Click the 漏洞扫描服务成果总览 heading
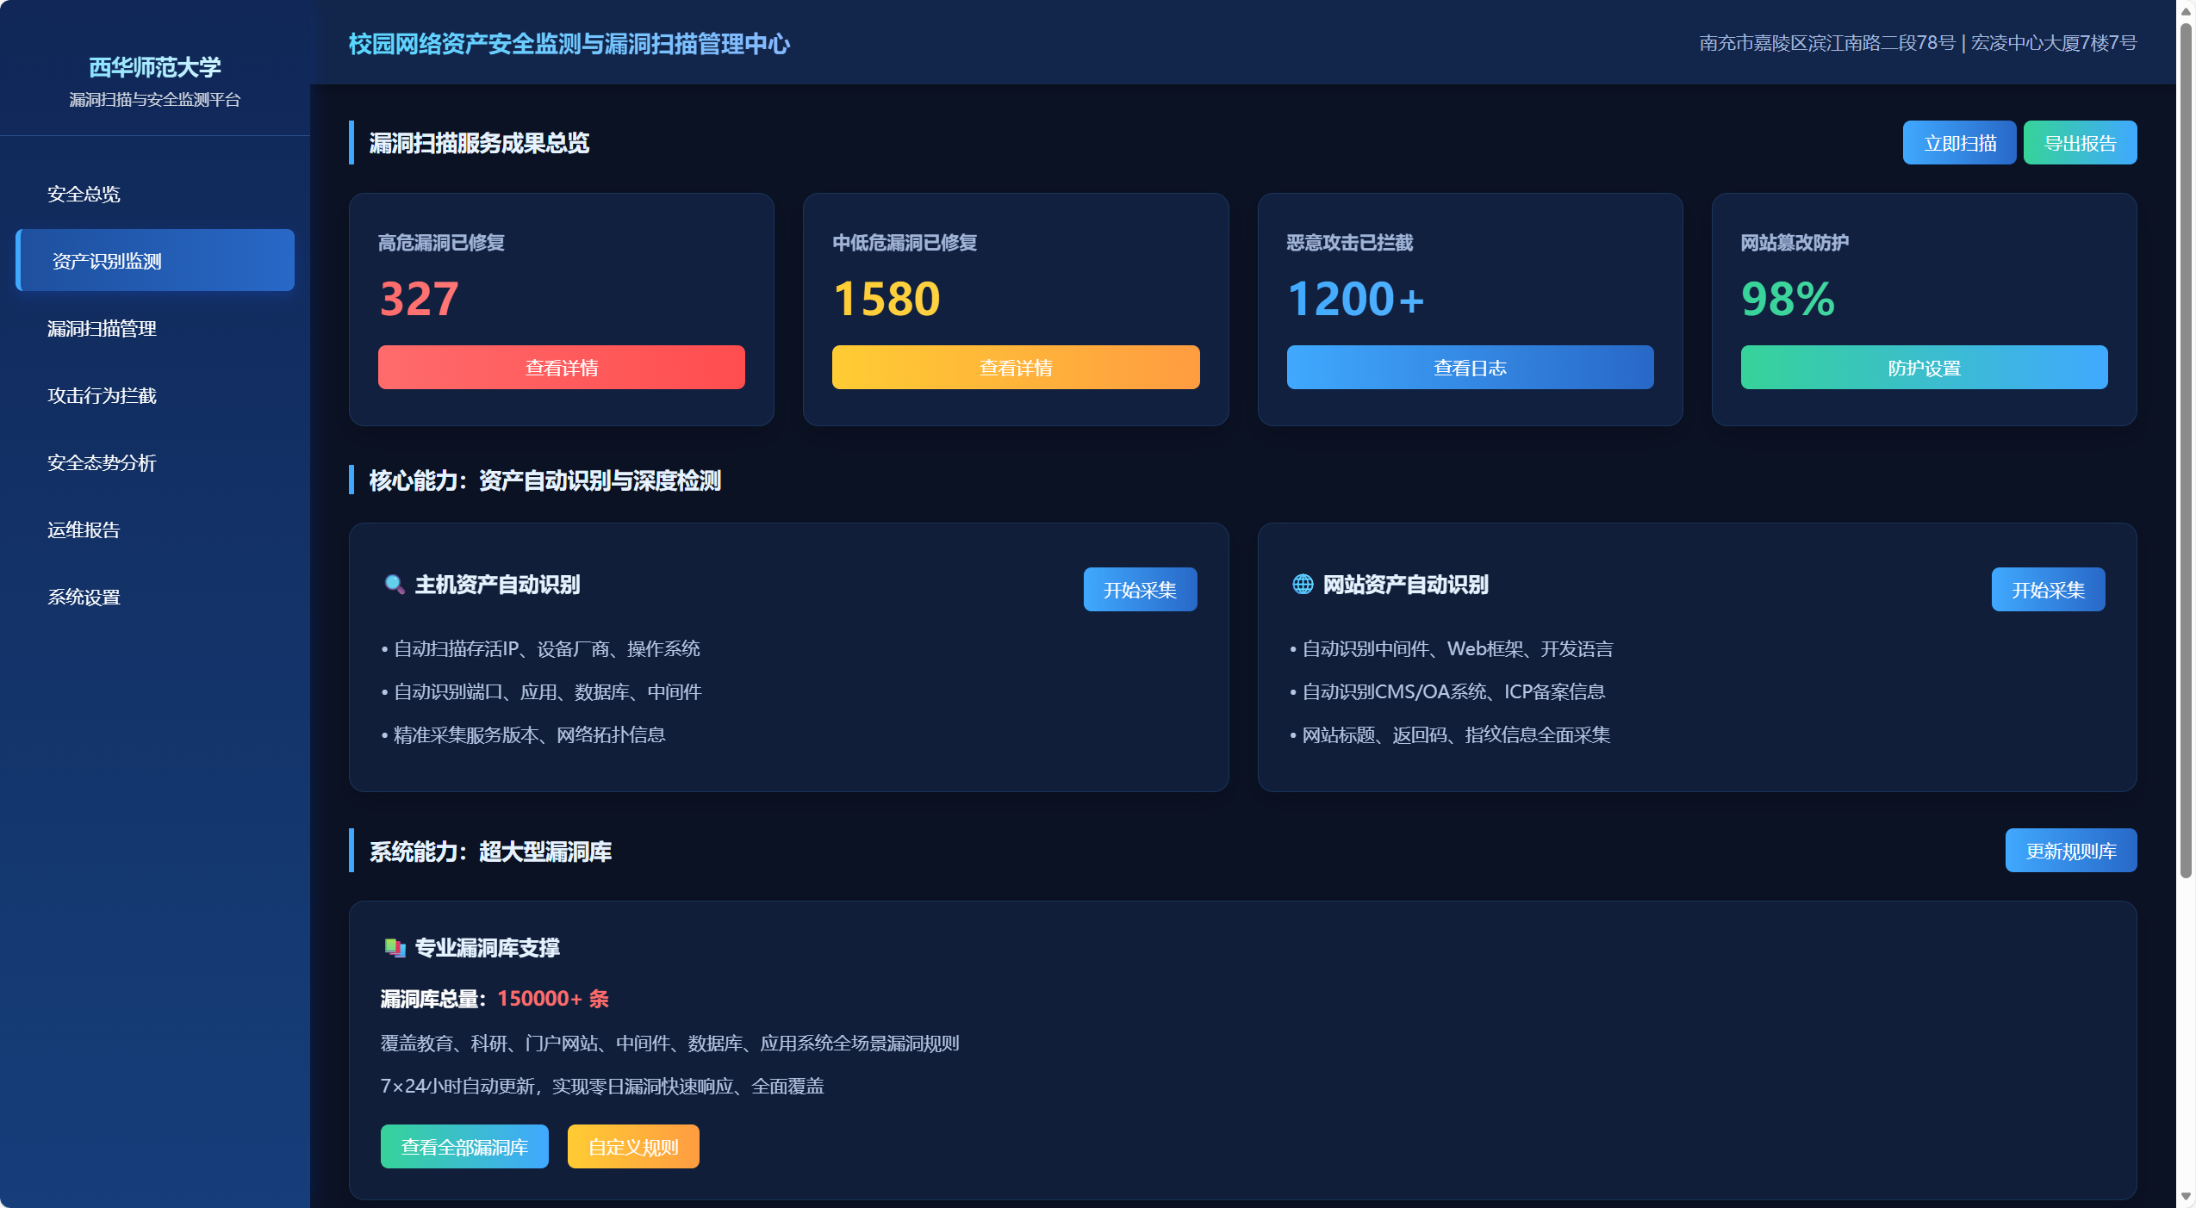 pos(479,143)
